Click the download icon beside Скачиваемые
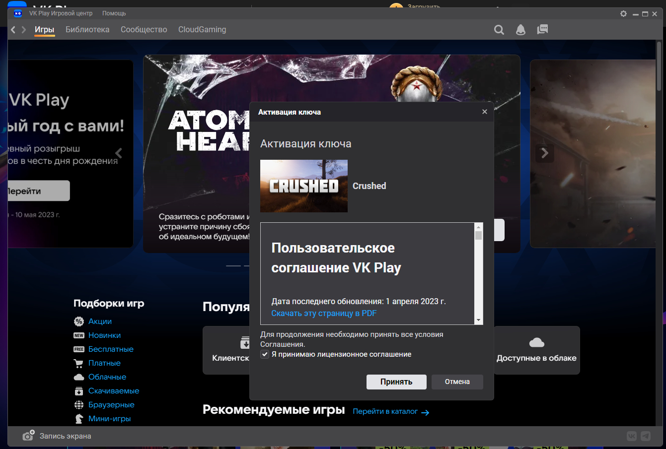 (x=79, y=391)
